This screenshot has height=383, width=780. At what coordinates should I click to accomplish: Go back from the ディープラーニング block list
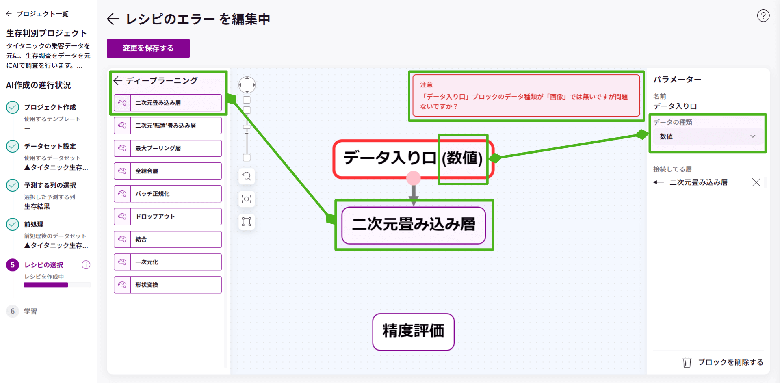[x=118, y=81]
